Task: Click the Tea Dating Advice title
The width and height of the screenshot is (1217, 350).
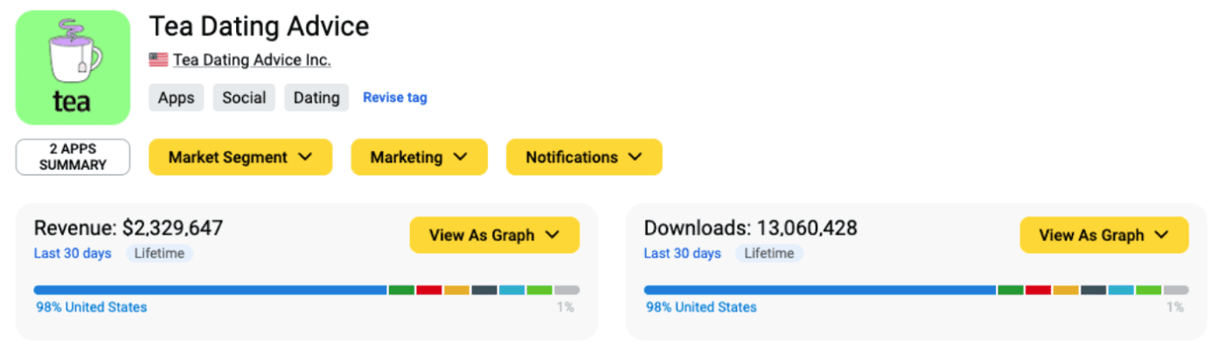Action: pyautogui.click(x=260, y=26)
